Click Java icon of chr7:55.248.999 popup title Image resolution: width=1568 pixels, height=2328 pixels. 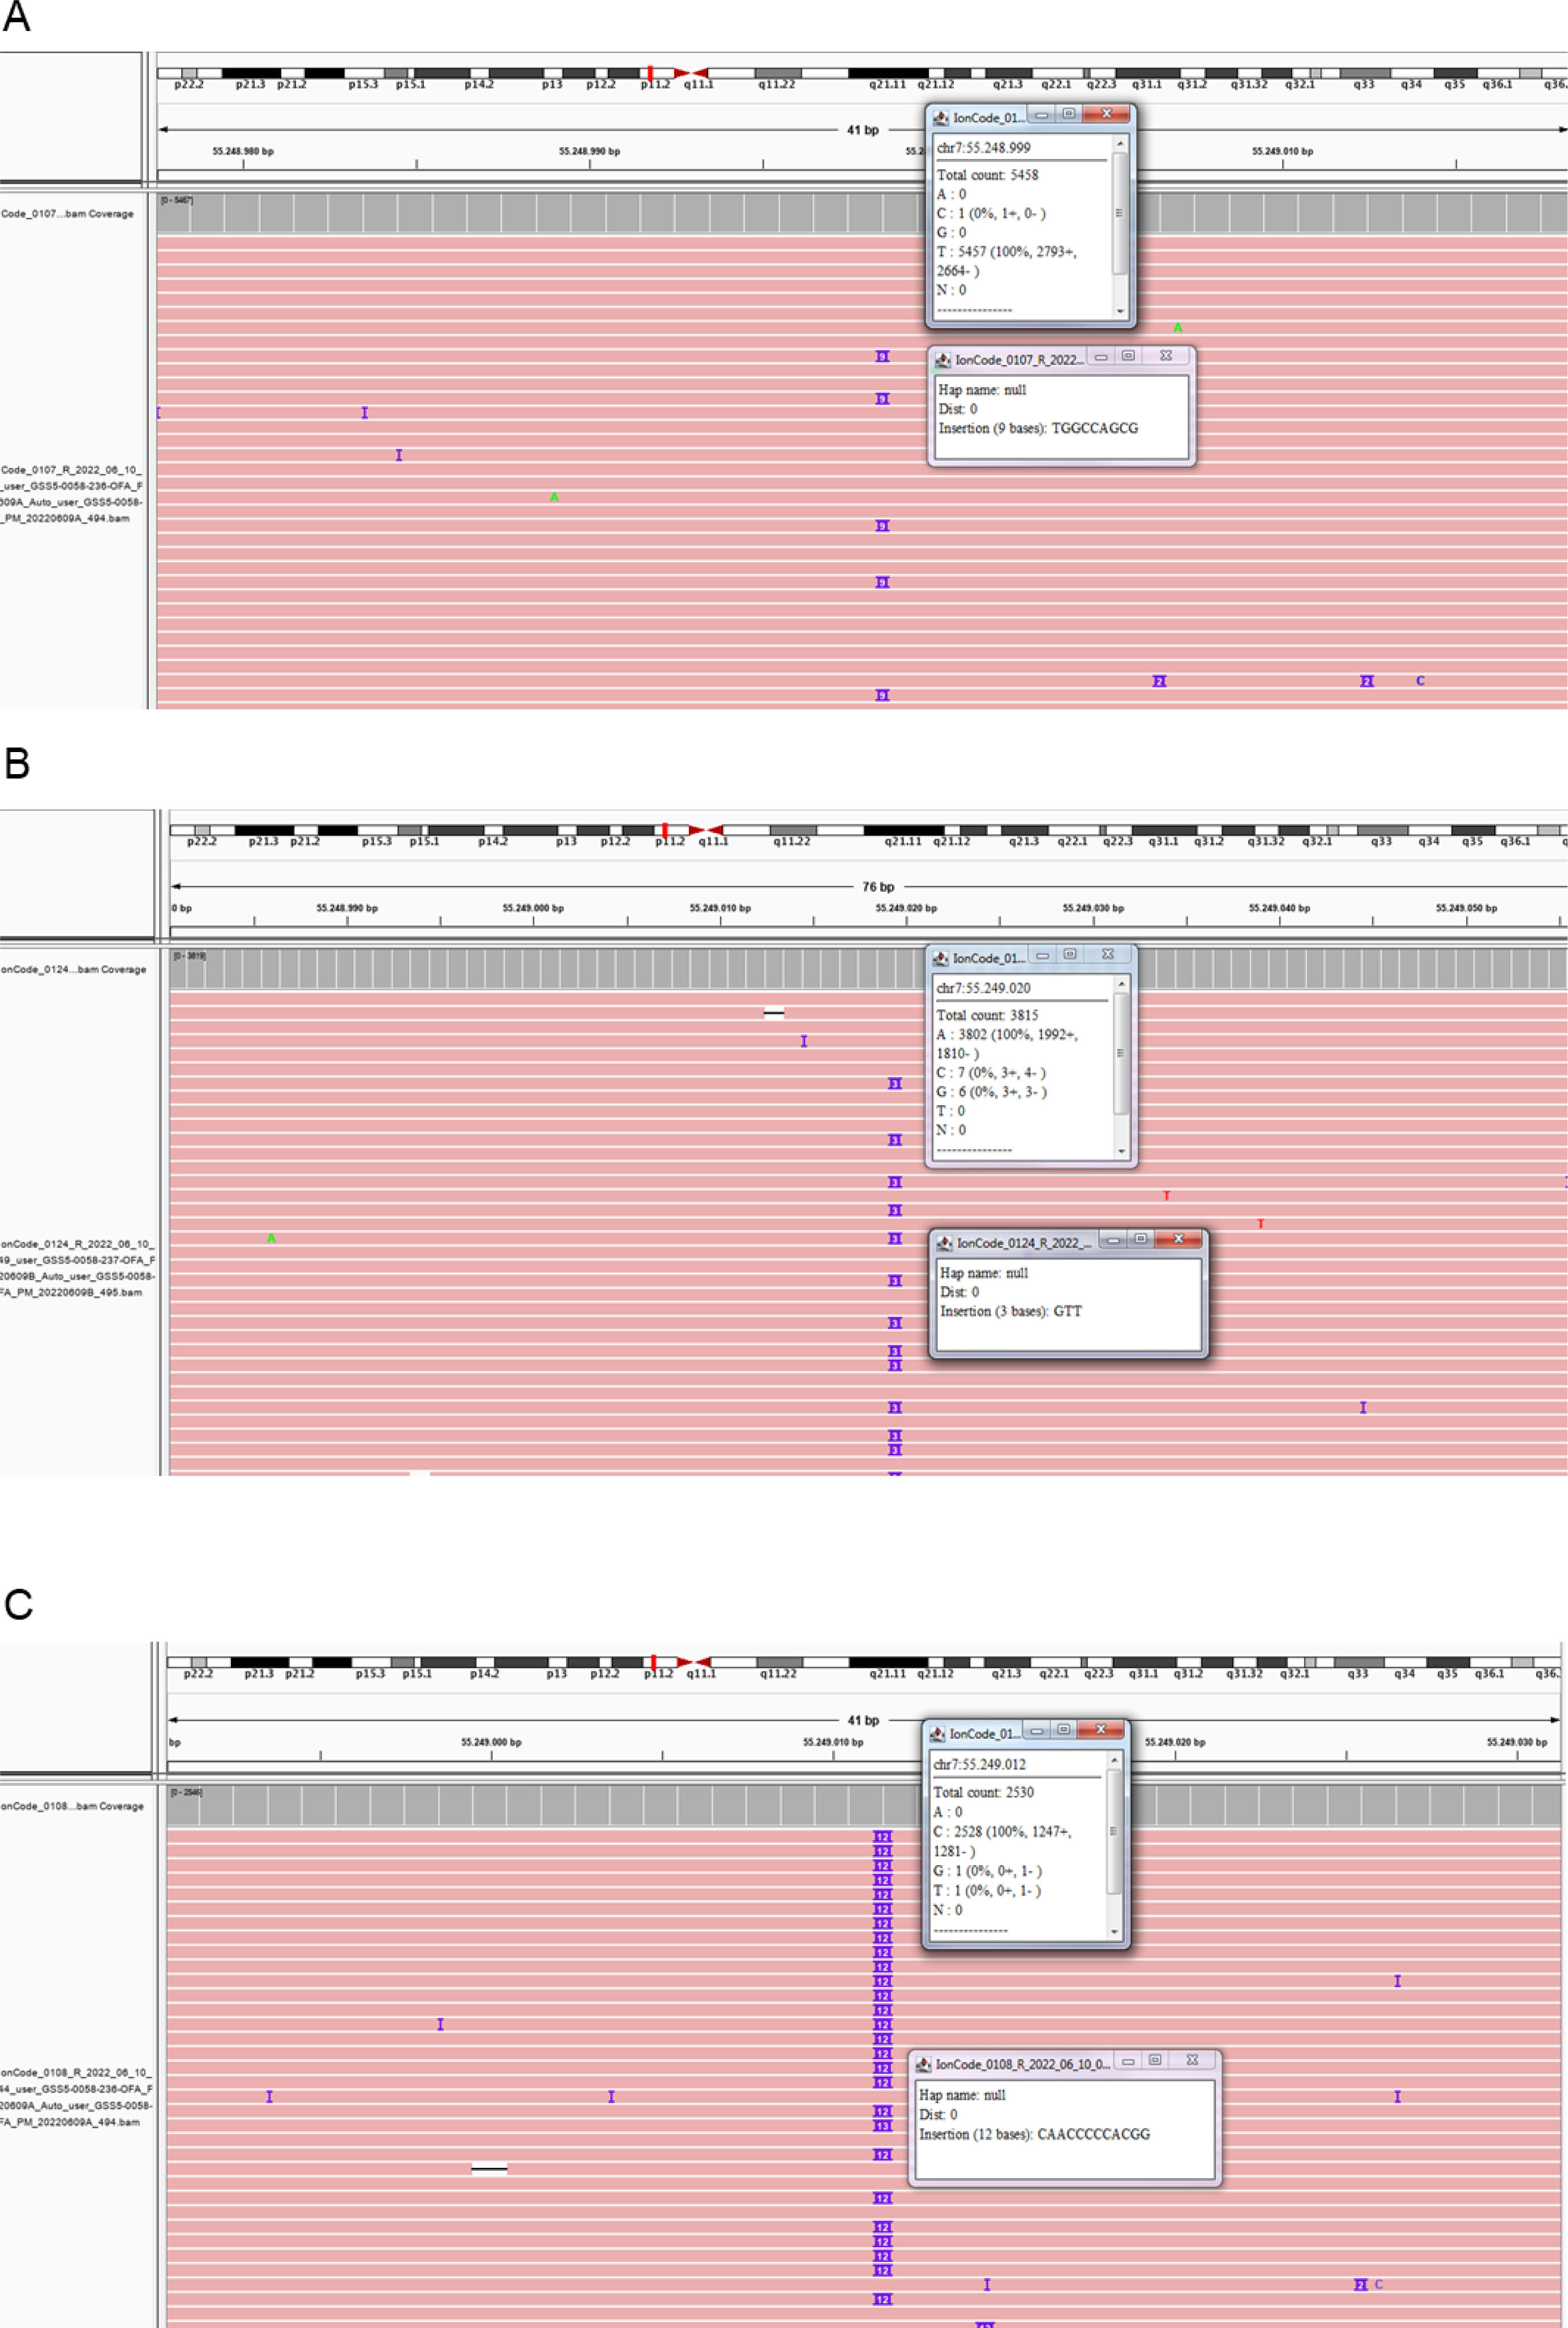(941, 118)
